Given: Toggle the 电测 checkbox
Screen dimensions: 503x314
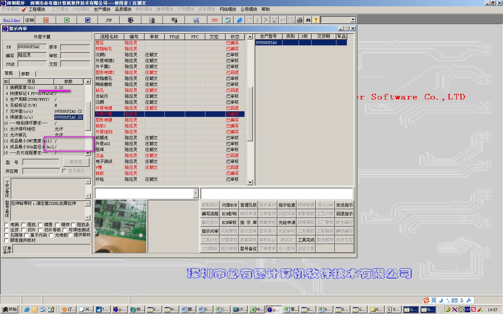Looking at the screenshot, I should click(x=6, y=225).
